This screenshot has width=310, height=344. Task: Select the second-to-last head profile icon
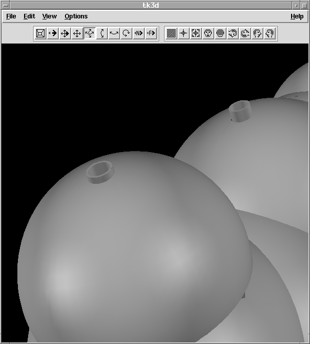[257, 33]
